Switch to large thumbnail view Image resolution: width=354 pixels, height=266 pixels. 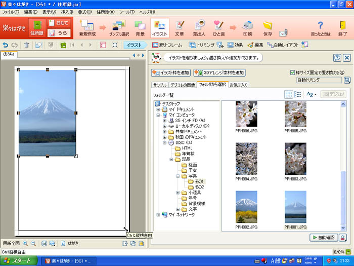[x=289, y=94]
